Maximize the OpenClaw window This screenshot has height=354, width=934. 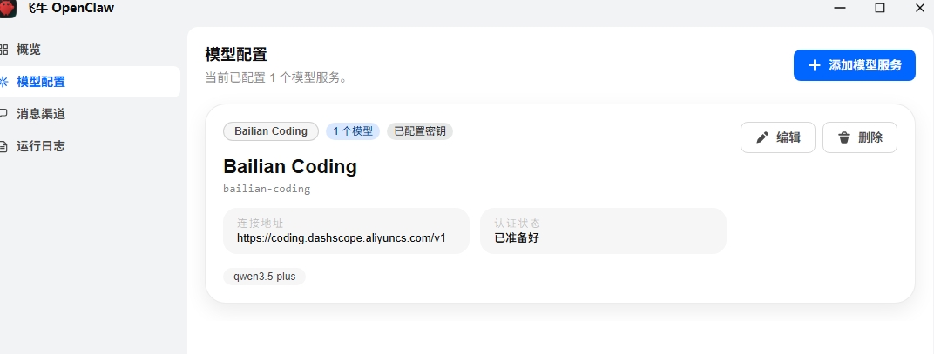pos(880,8)
